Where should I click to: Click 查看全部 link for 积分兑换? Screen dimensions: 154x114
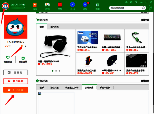pos(145,81)
